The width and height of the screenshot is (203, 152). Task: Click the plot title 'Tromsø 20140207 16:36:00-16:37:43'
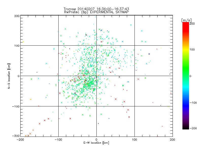96,9
